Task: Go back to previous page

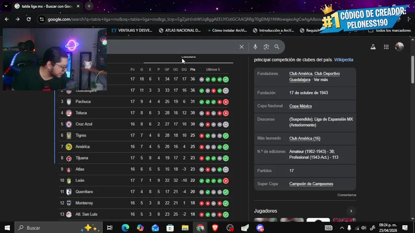Action: [x=7, y=19]
